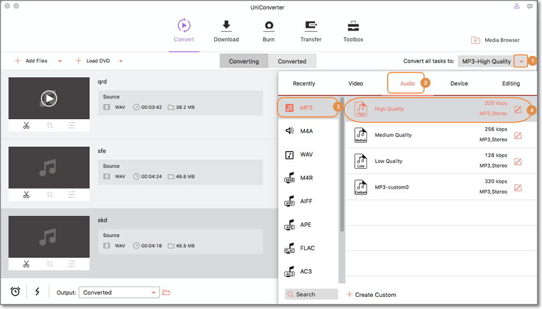This screenshot has height=309, width=542.
Task: Open the Device format tab
Action: 459,83
